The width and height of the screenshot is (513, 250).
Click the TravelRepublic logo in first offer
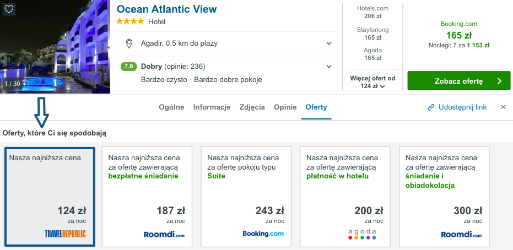(x=65, y=233)
